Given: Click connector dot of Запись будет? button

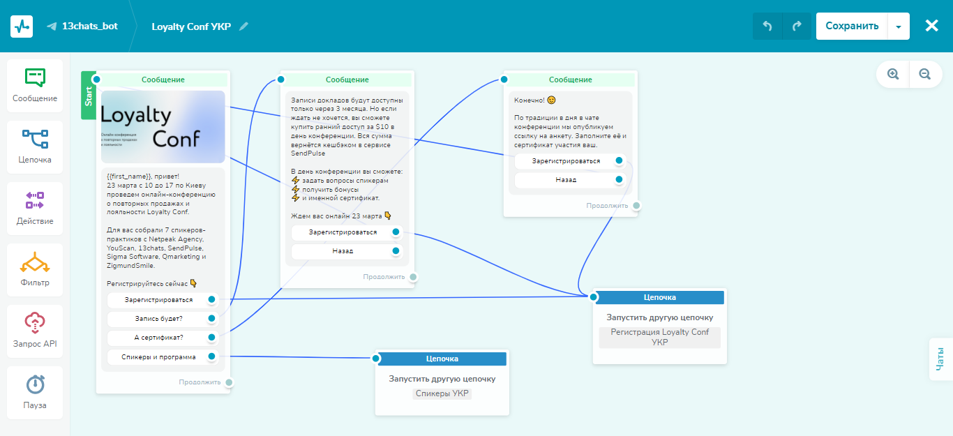Looking at the screenshot, I should 212,319.
